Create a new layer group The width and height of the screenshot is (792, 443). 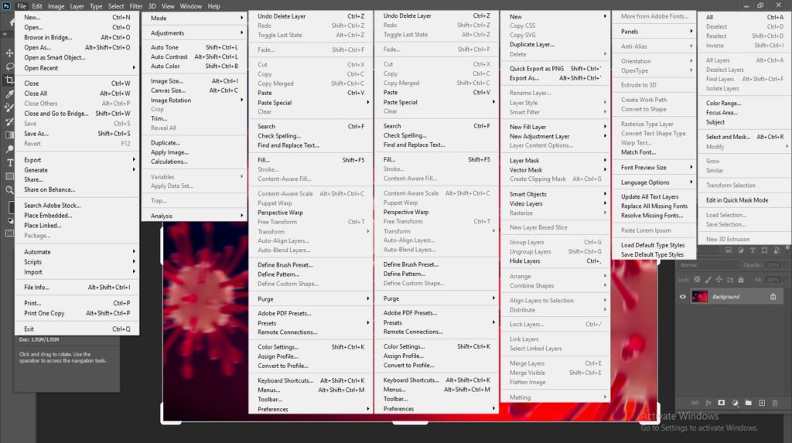click(x=748, y=403)
